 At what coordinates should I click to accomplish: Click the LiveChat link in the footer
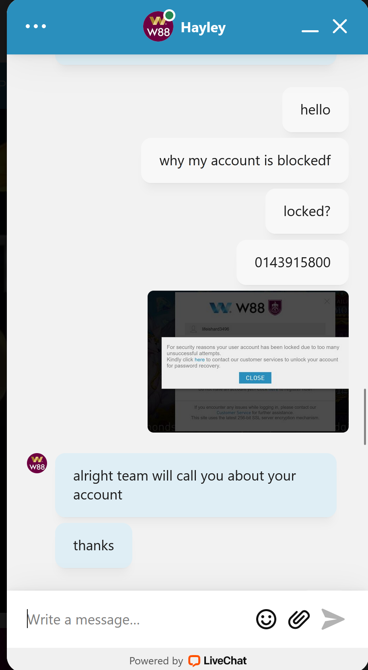coord(218,661)
